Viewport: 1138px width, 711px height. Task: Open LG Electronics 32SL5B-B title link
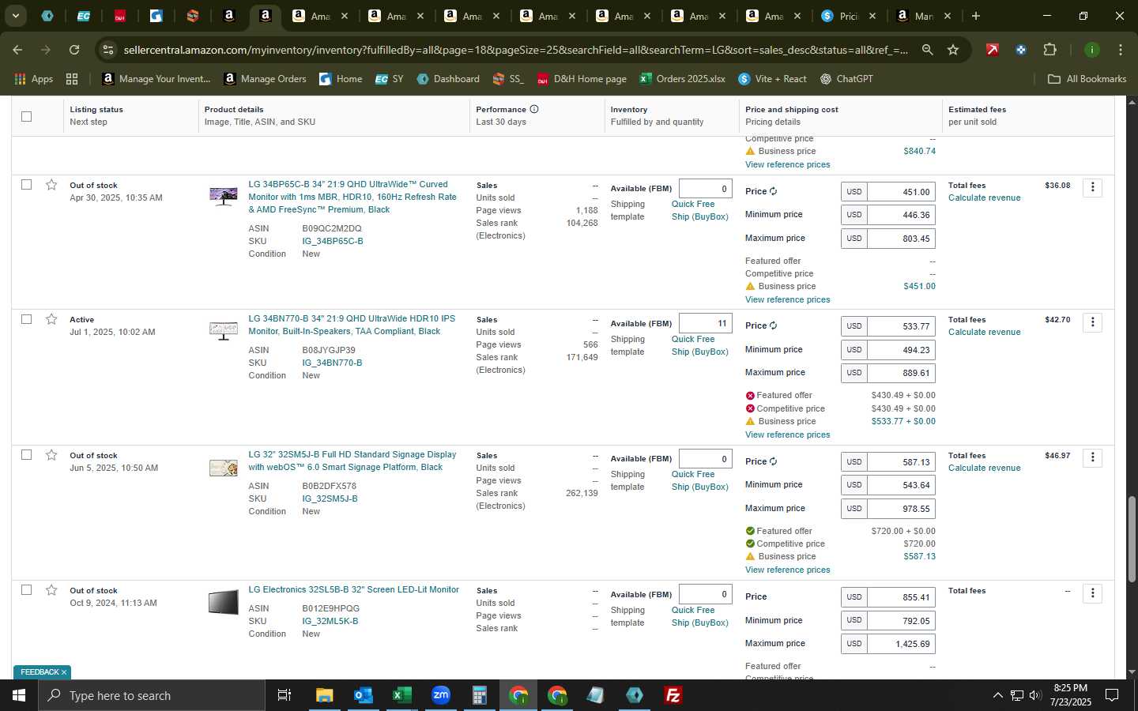353,589
